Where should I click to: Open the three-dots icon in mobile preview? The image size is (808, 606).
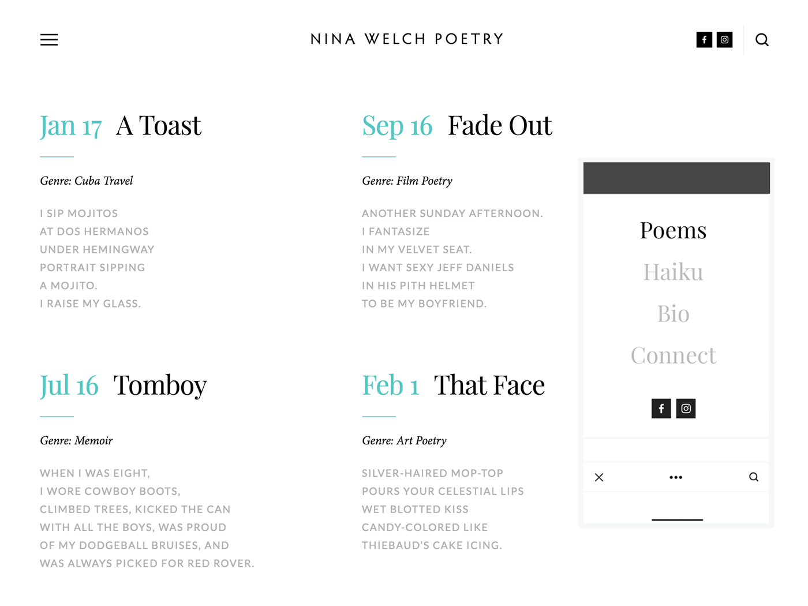(676, 477)
